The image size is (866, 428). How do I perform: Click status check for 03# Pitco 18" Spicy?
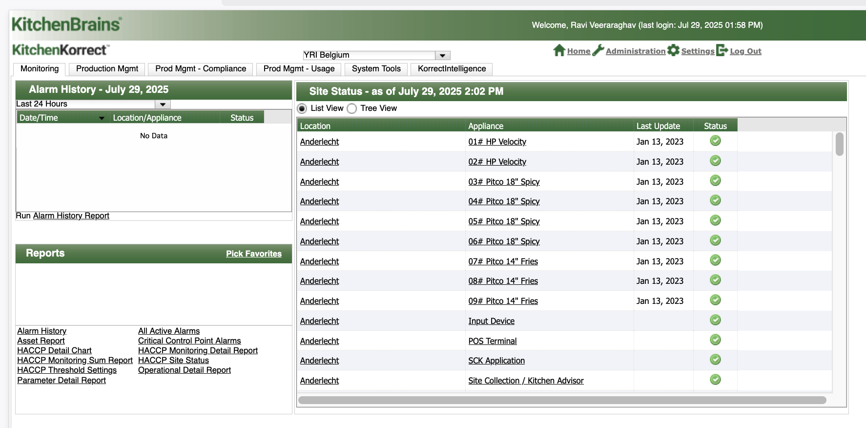[x=715, y=181]
